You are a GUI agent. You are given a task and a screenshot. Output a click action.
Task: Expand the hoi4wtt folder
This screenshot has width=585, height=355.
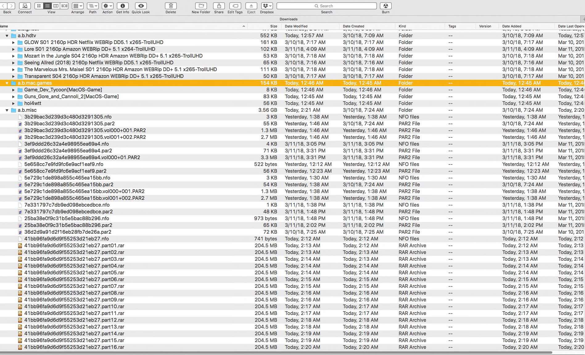point(13,103)
